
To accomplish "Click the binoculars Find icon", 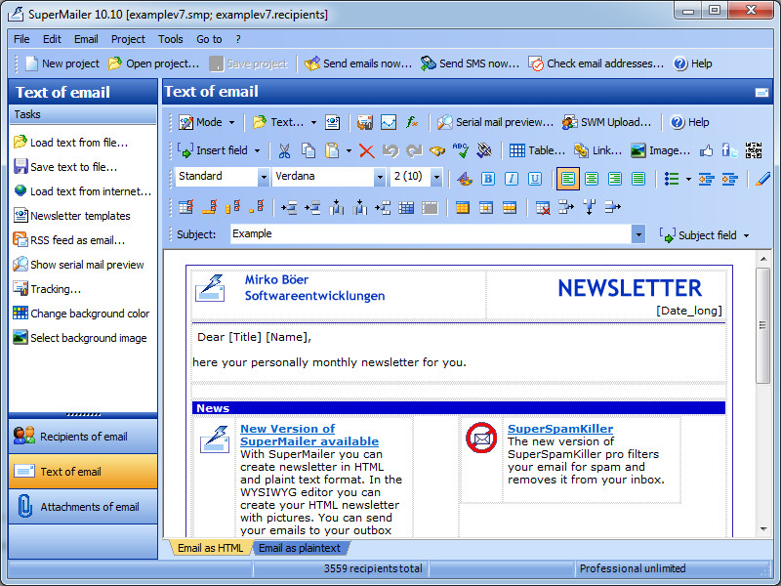I will pos(436,150).
